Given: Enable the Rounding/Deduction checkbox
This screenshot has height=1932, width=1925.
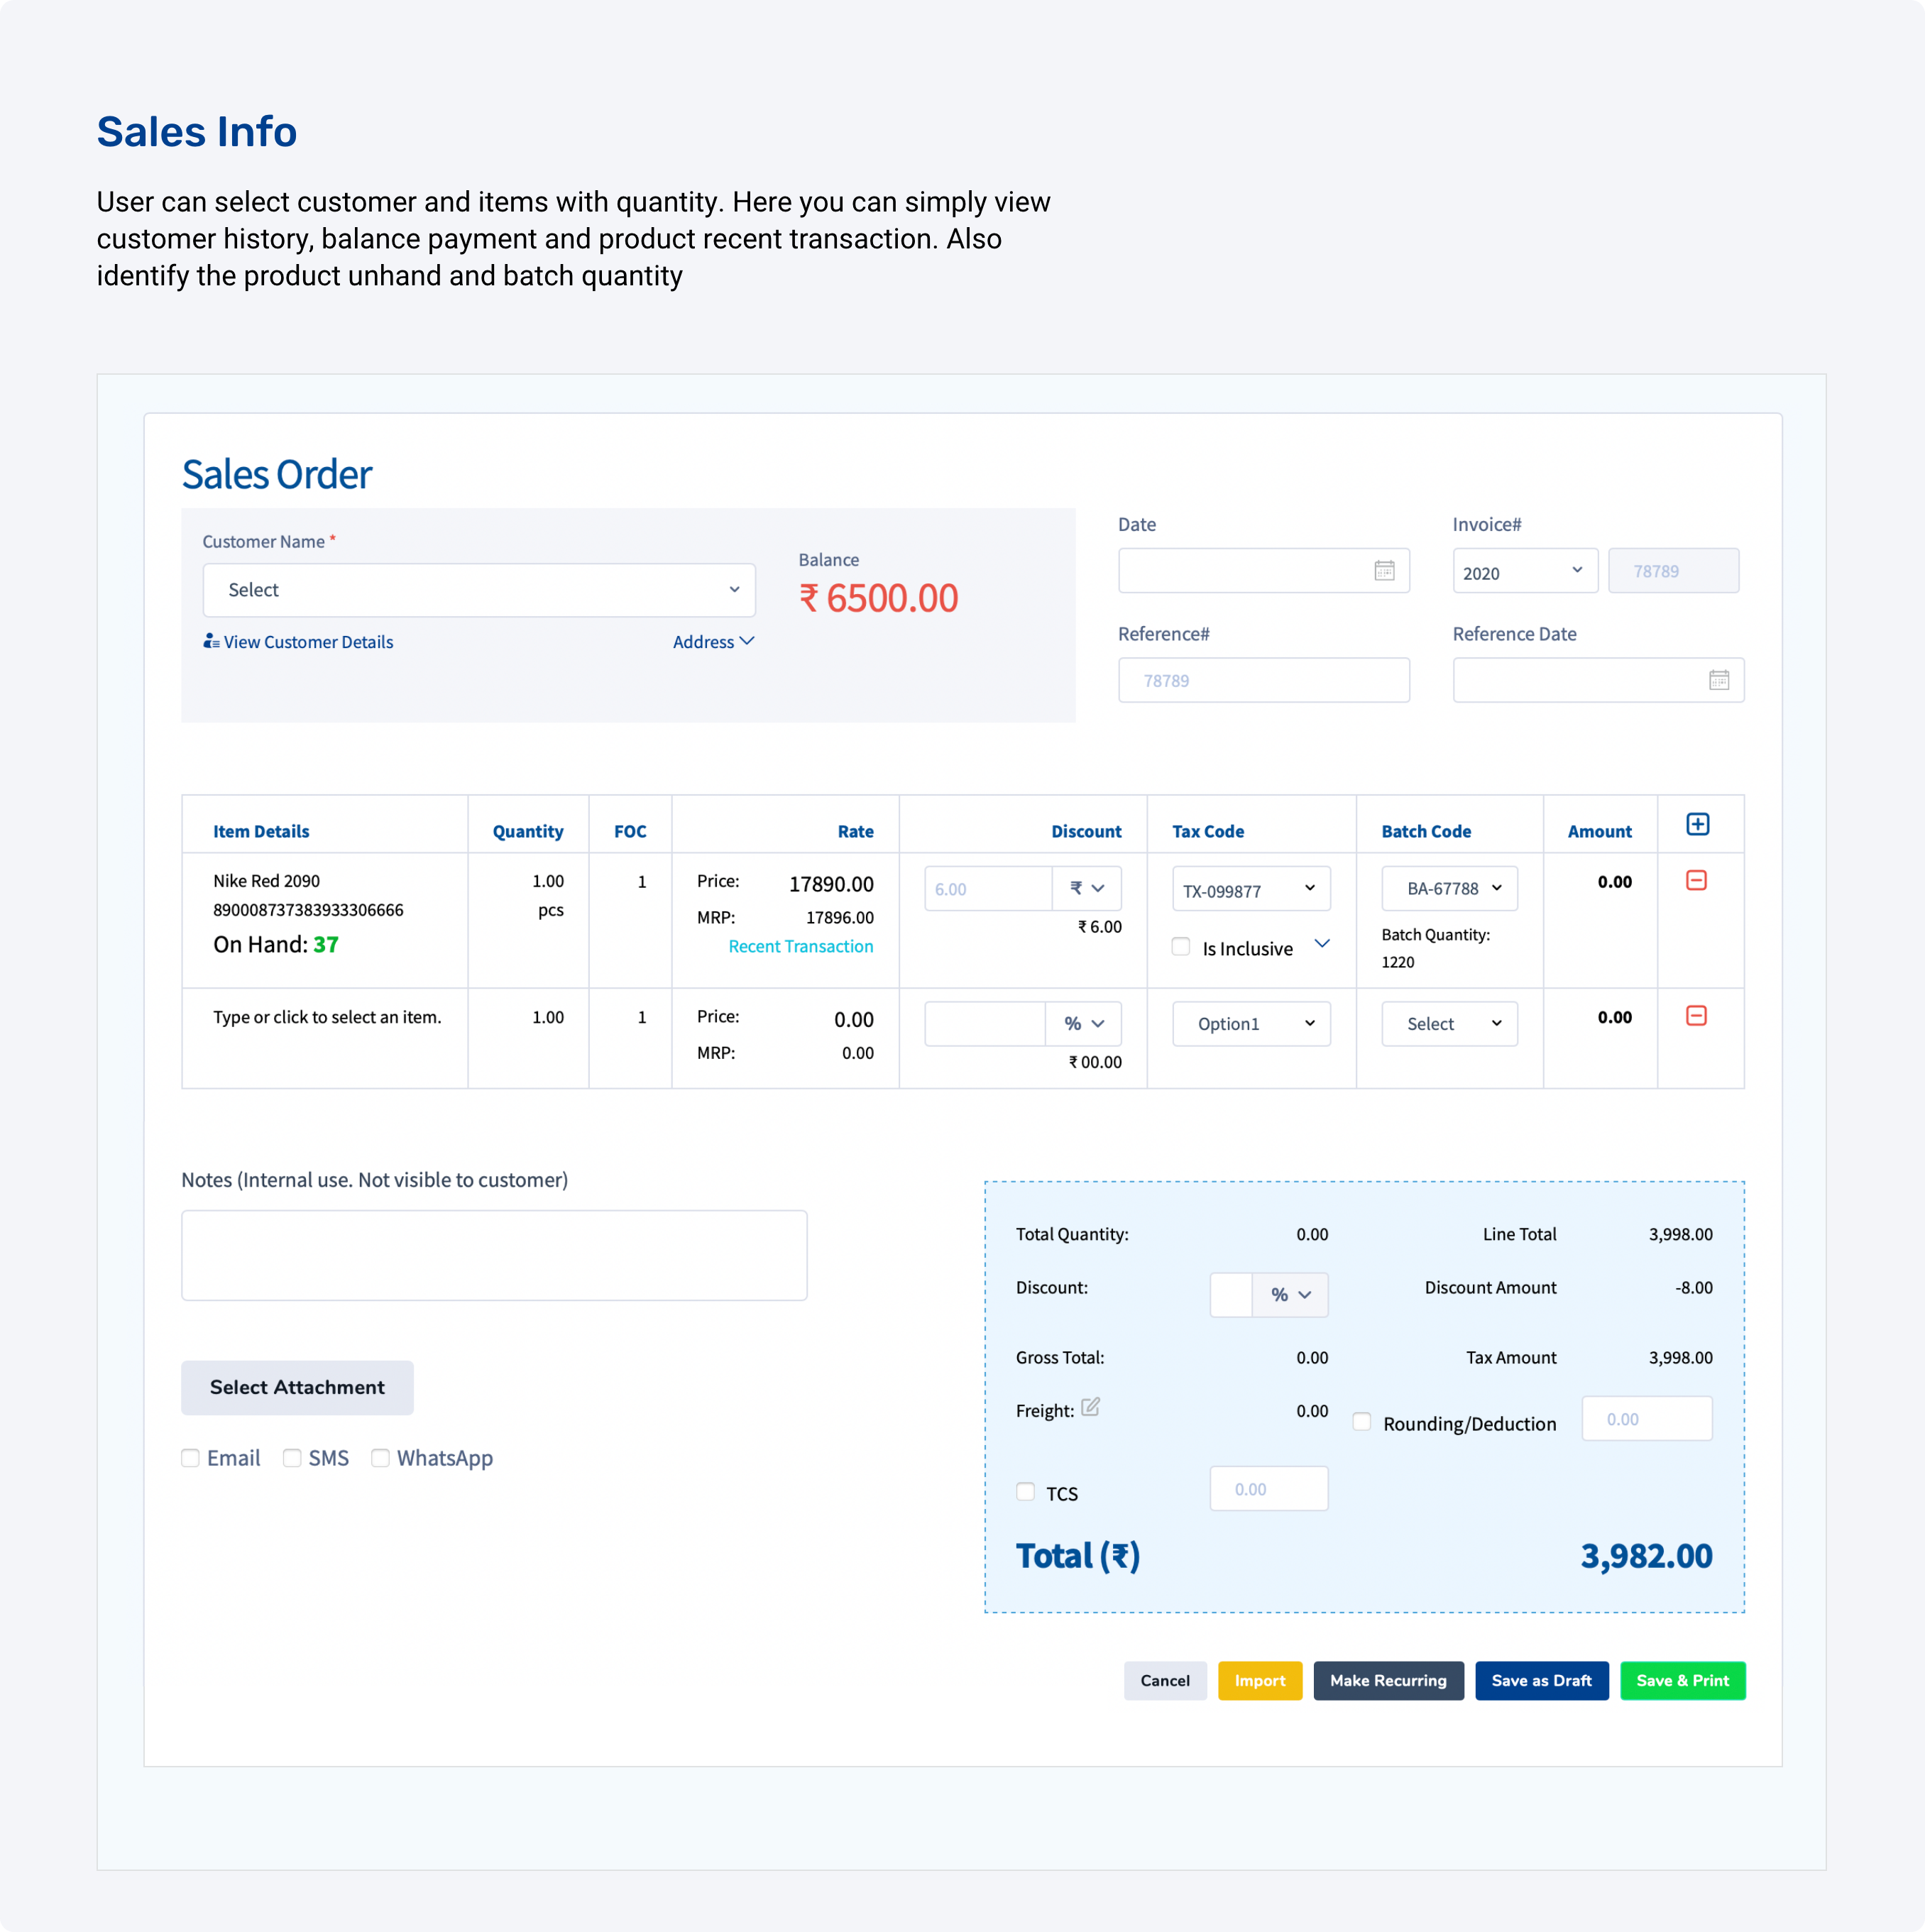Looking at the screenshot, I should [x=1362, y=1422].
